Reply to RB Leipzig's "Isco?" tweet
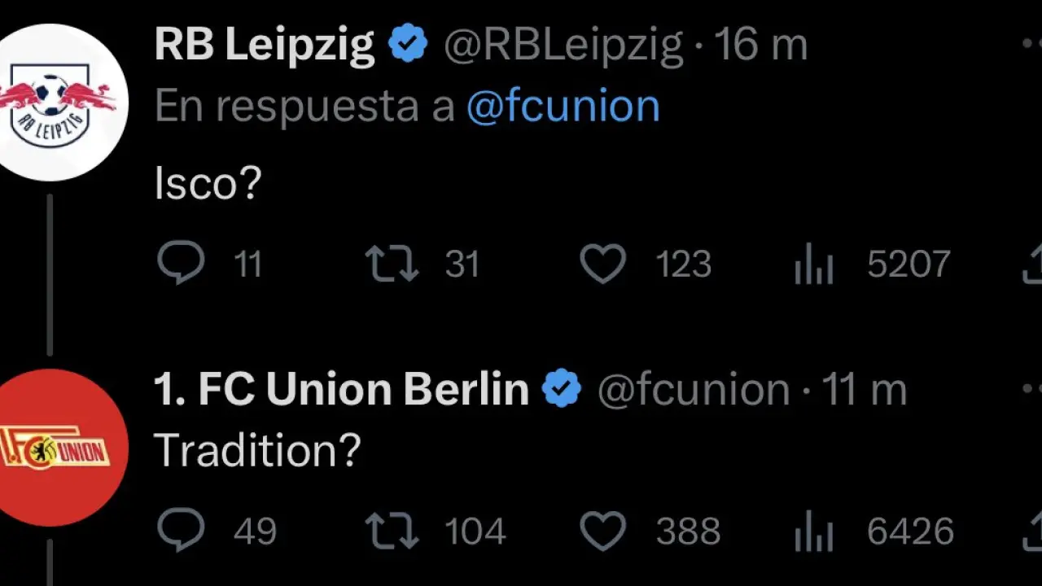Viewport: 1042px width, 586px height. tap(181, 264)
